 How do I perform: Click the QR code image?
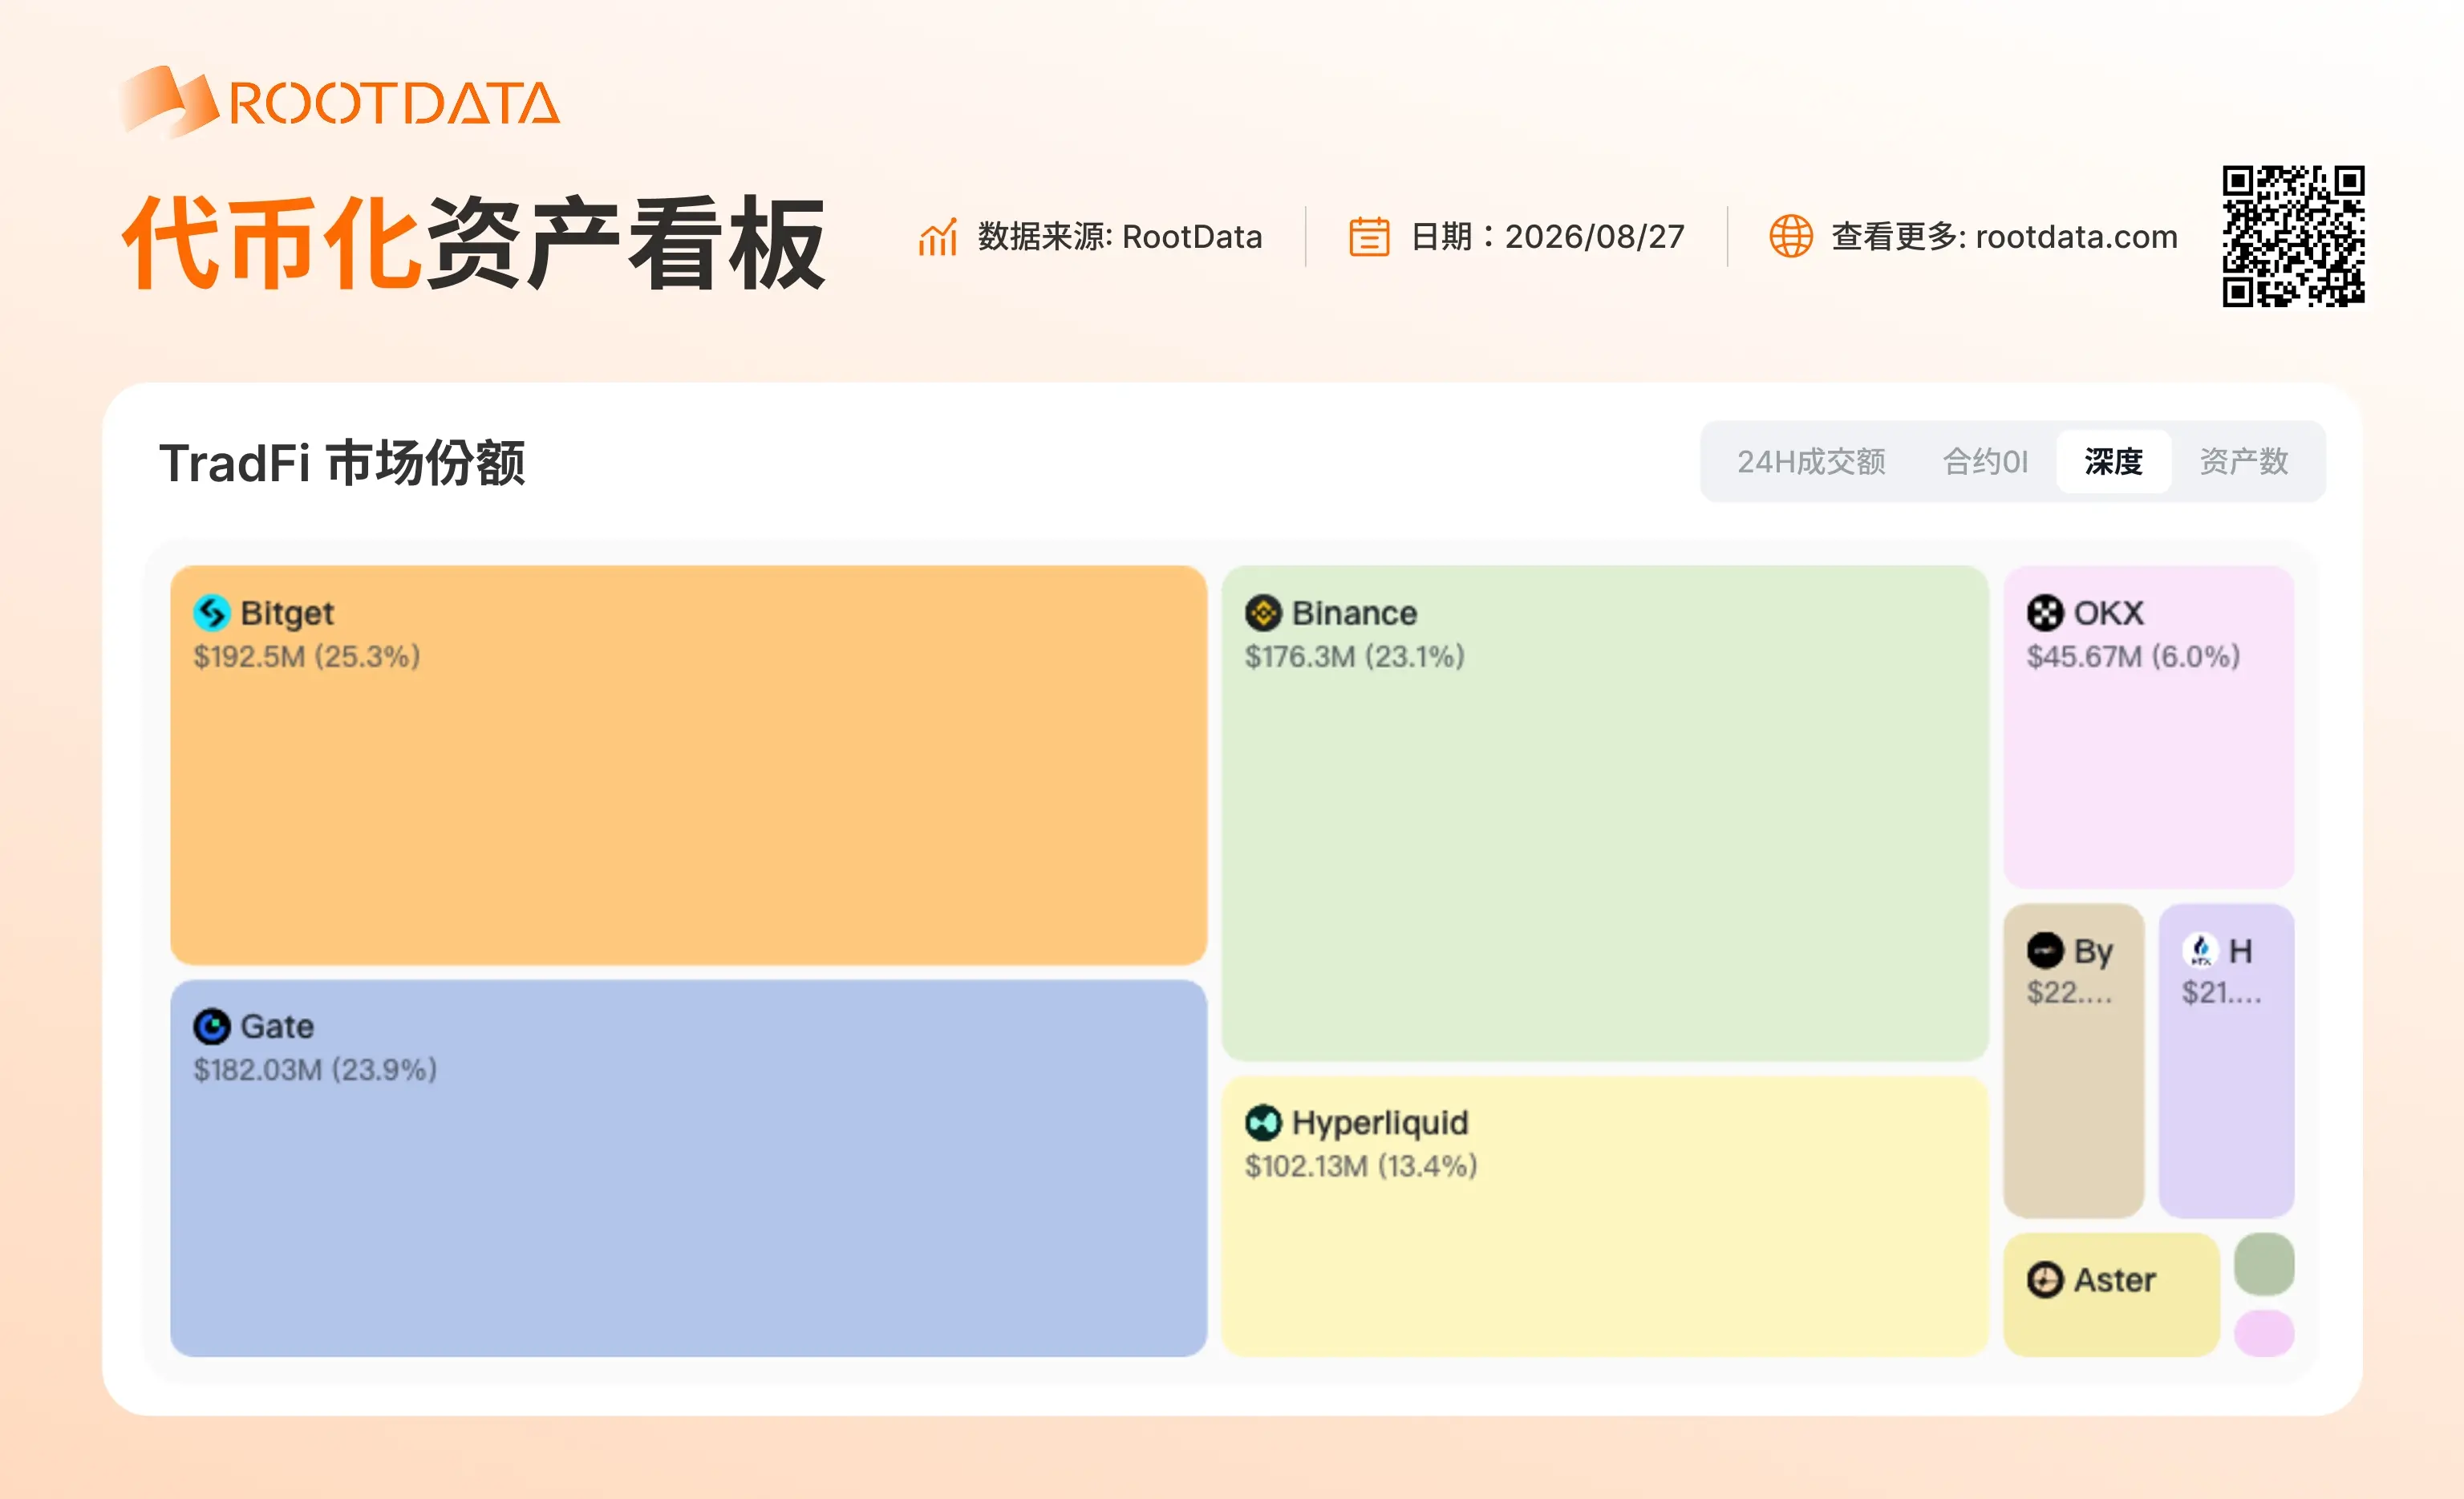[x=2293, y=236]
